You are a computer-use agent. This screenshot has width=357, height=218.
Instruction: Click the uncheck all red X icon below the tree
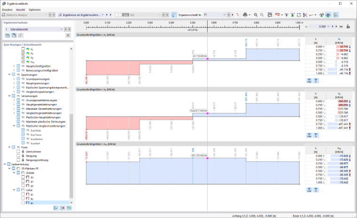click(62, 208)
